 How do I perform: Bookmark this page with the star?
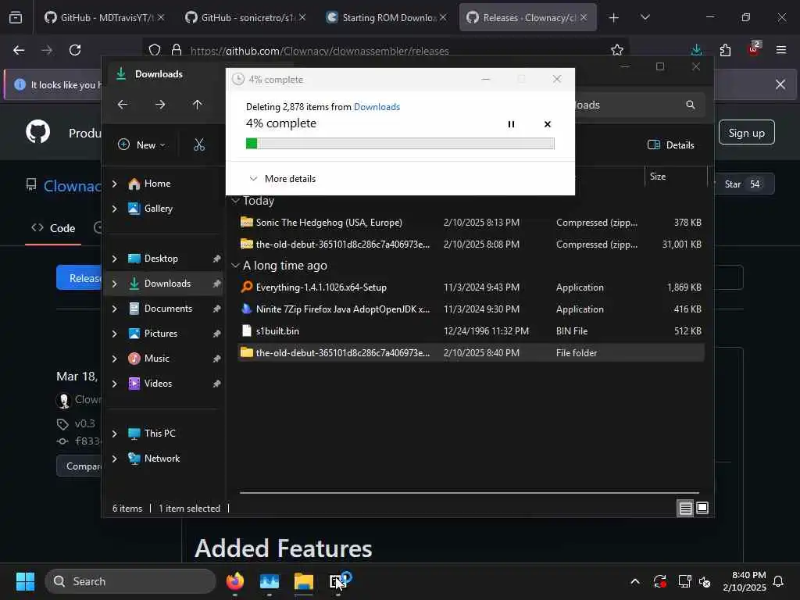coord(617,50)
